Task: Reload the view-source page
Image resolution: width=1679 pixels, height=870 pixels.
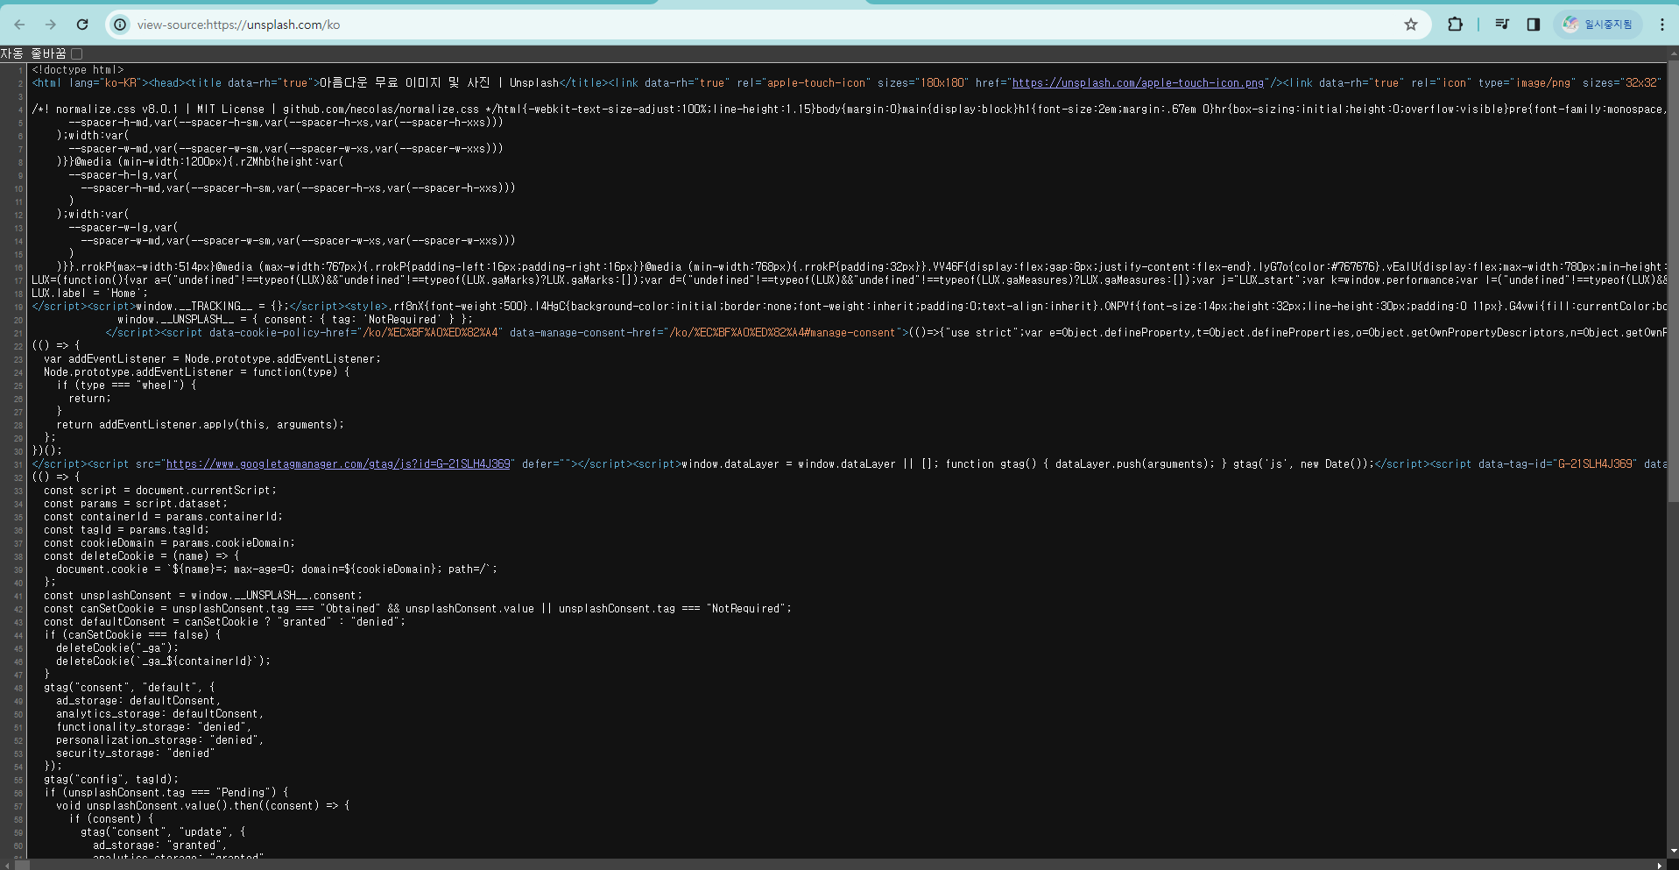Action: coord(82,25)
